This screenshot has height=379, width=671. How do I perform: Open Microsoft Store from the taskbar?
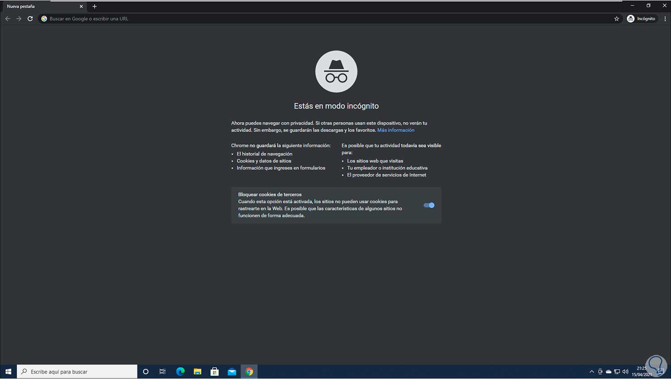point(215,371)
